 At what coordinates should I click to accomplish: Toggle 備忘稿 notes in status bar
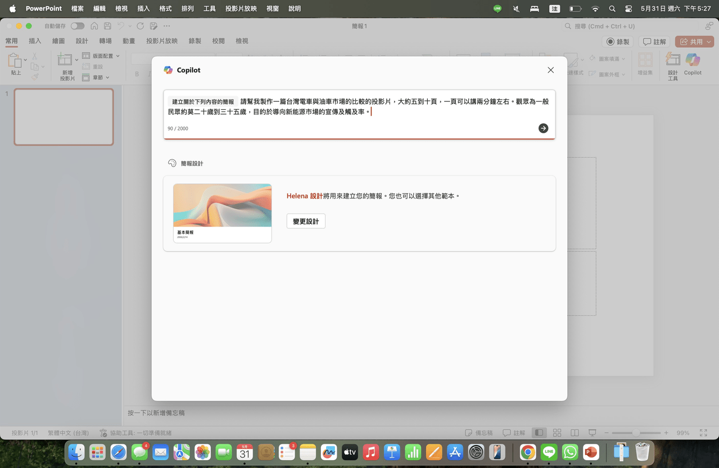pos(480,433)
